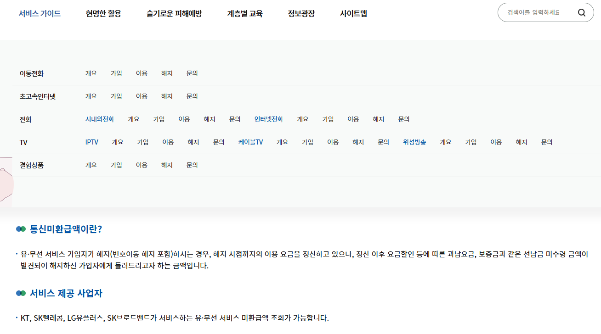This screenshot has height=334, width=601.
Task: Click 문의 in the 결합상품 row
Action: tap(192, 165)
